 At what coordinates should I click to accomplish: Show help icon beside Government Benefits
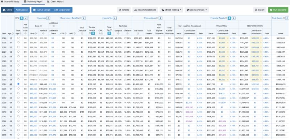80,18
